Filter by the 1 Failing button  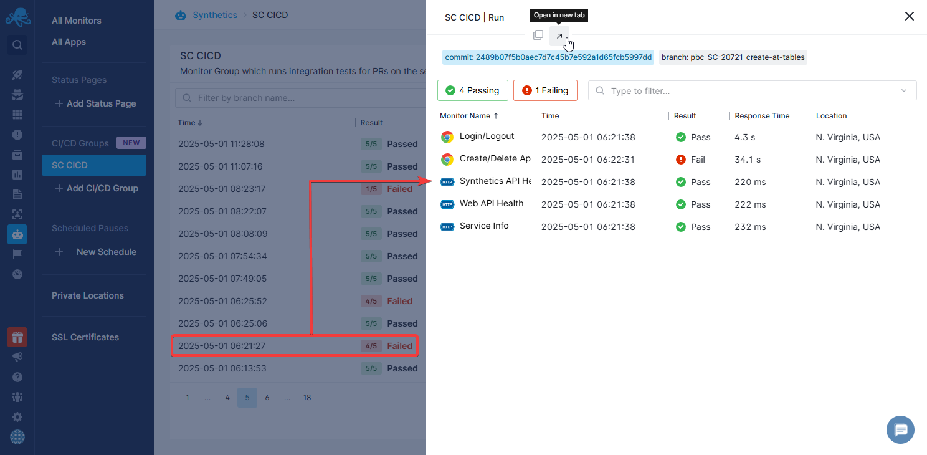(545, 90)
